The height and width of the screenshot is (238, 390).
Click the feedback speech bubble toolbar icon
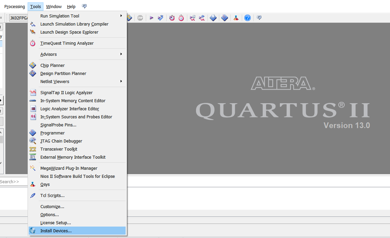pos(259,17)
